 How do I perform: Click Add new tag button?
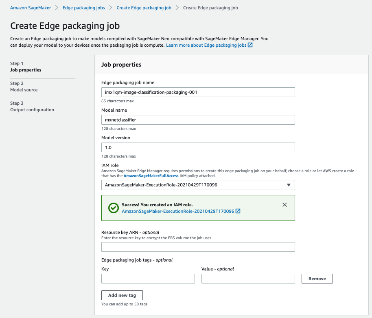(x=122, y=295)
